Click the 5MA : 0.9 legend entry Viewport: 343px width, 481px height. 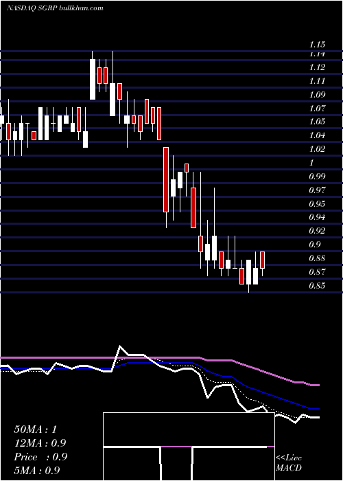(x=37, y=471)
